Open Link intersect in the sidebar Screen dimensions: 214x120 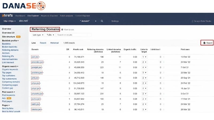8,62
